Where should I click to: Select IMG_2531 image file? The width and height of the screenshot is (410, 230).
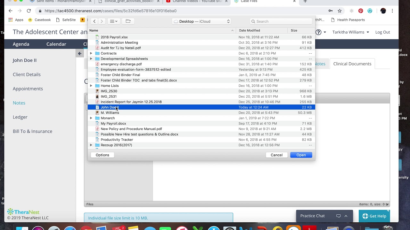pos(201,96)
